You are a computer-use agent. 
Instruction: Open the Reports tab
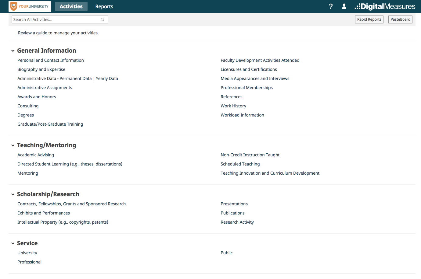pyautogui.click(x=104, y=6)
